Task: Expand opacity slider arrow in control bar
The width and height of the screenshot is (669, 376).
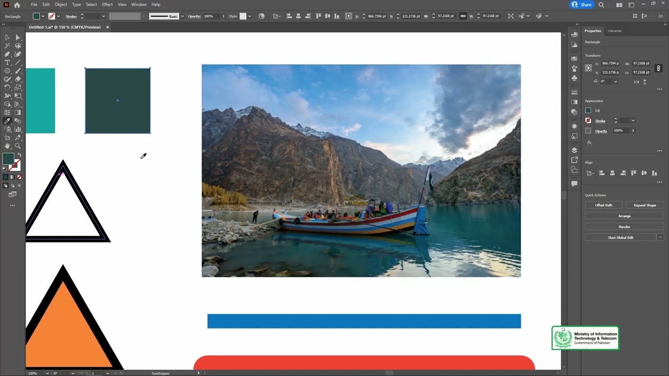Action: [223, 16]
